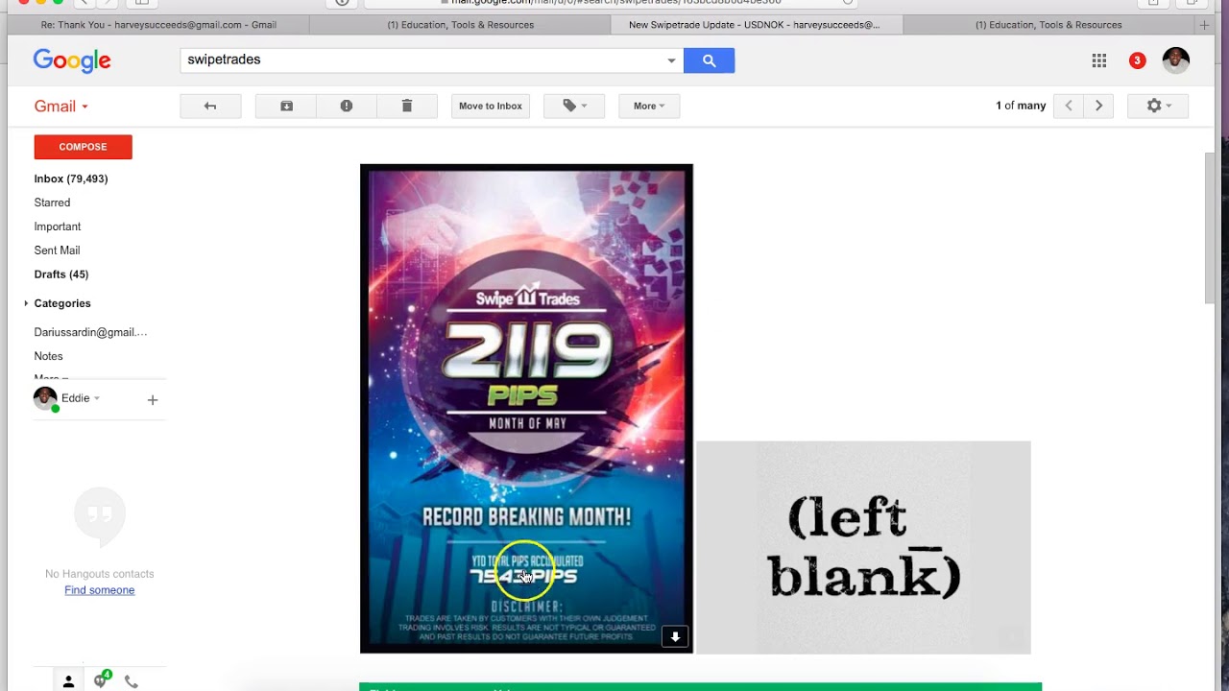The width and height of the screenshot is (1229, 691).
Task: Open the search options dropdown arrow
Action: [671, 60]
